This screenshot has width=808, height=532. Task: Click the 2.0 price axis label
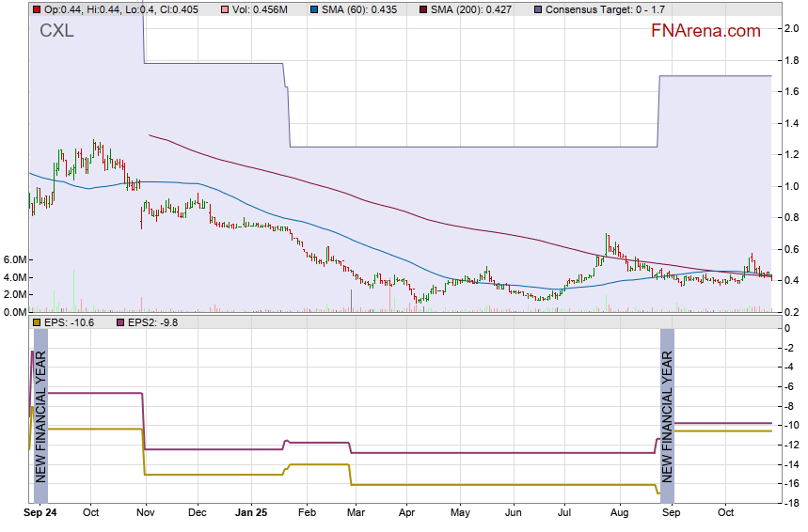791,28
